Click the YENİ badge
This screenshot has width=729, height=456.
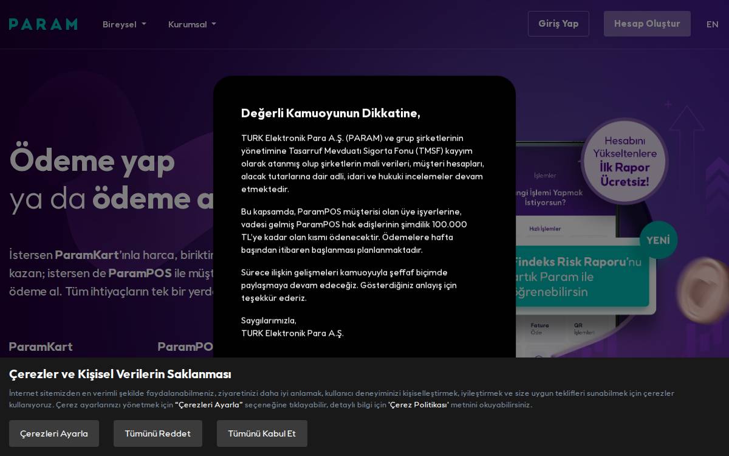click(658, 240)
